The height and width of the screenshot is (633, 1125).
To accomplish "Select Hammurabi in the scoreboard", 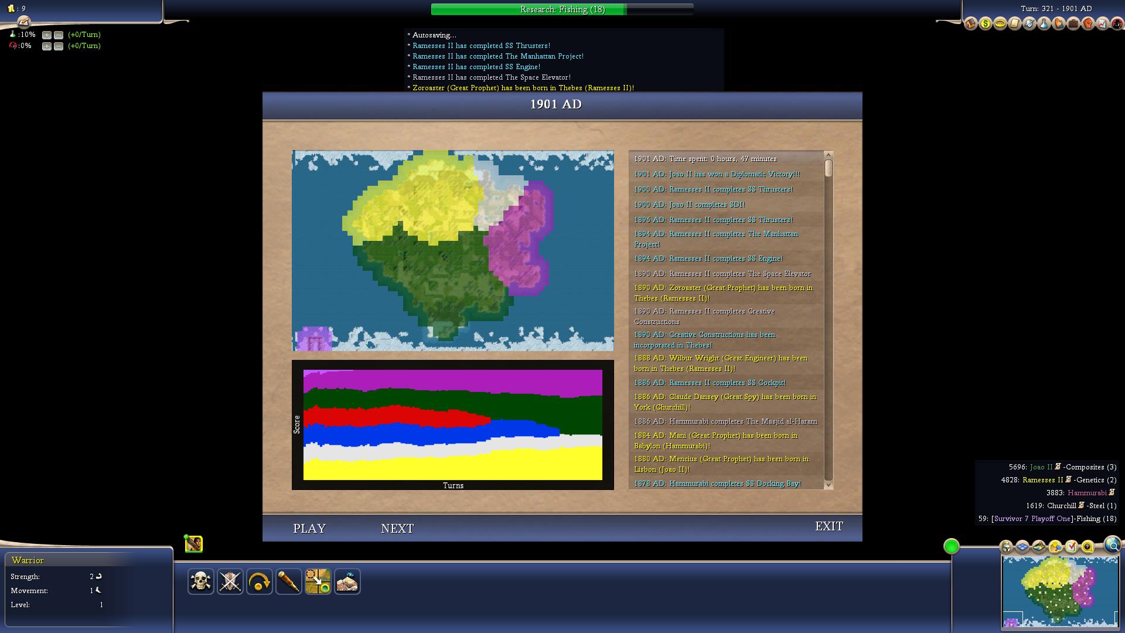I will click(x=1087, y=493).
